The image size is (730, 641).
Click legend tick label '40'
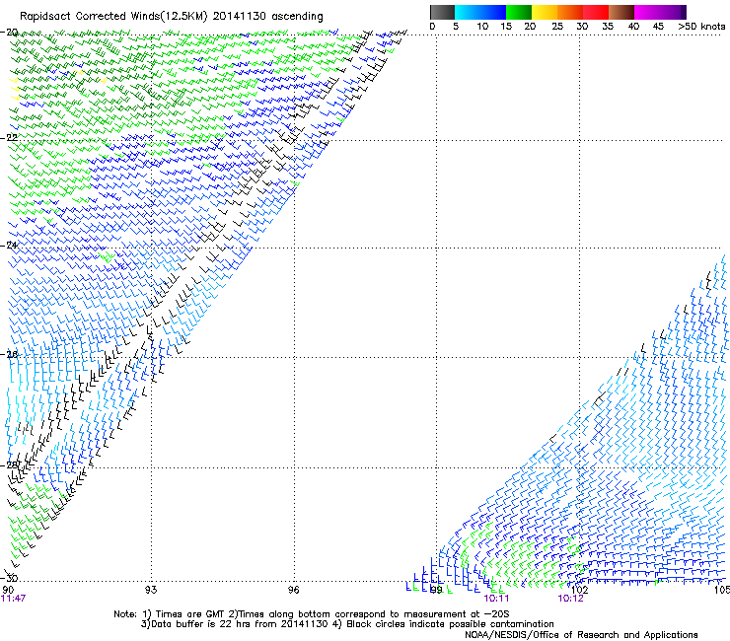(633, 27)
